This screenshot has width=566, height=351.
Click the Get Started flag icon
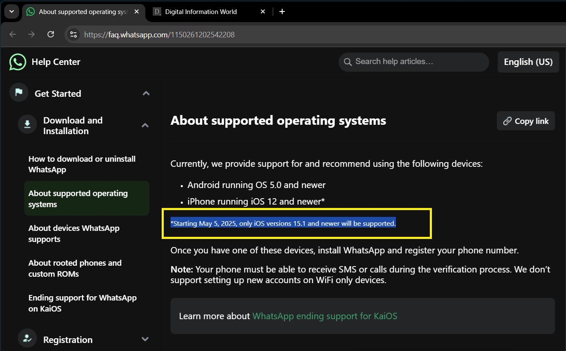coord(19,93)
